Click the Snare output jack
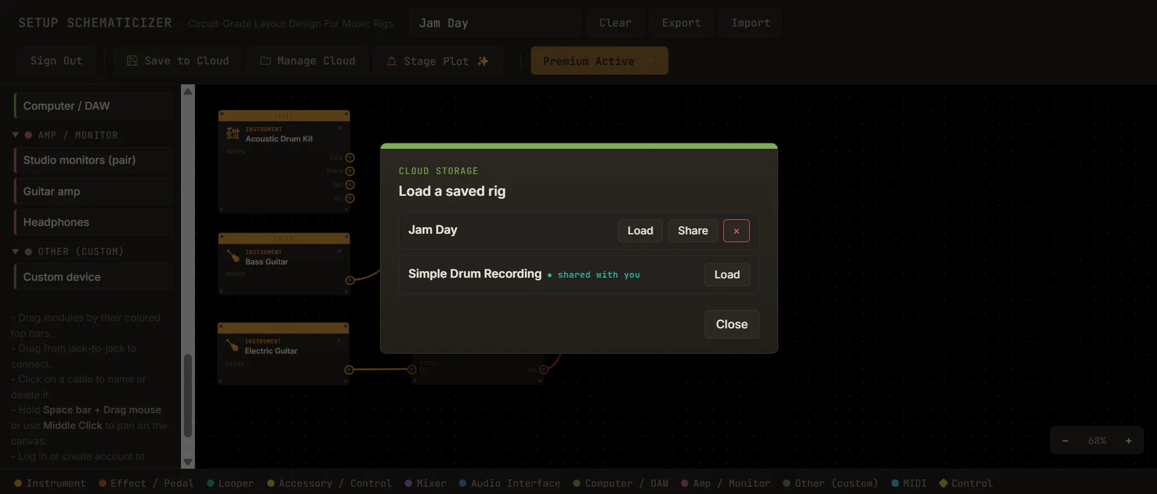The width and height of the screenshot is (1157, 494). [350, 171]
